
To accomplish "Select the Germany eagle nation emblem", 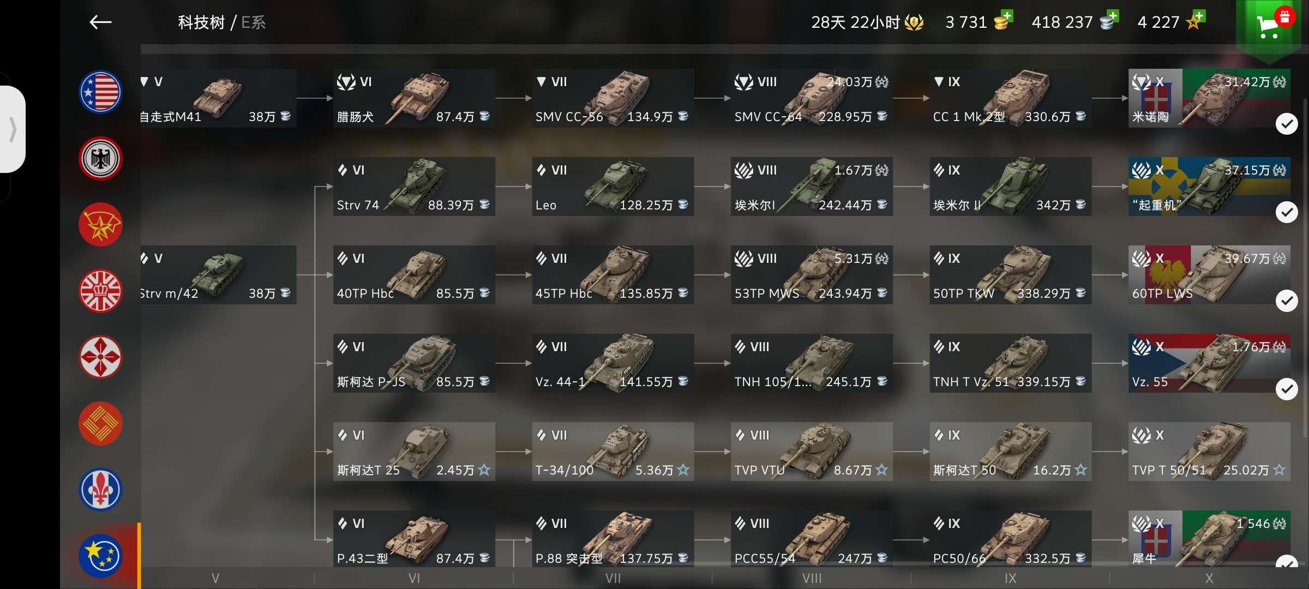I will point(101,159).
